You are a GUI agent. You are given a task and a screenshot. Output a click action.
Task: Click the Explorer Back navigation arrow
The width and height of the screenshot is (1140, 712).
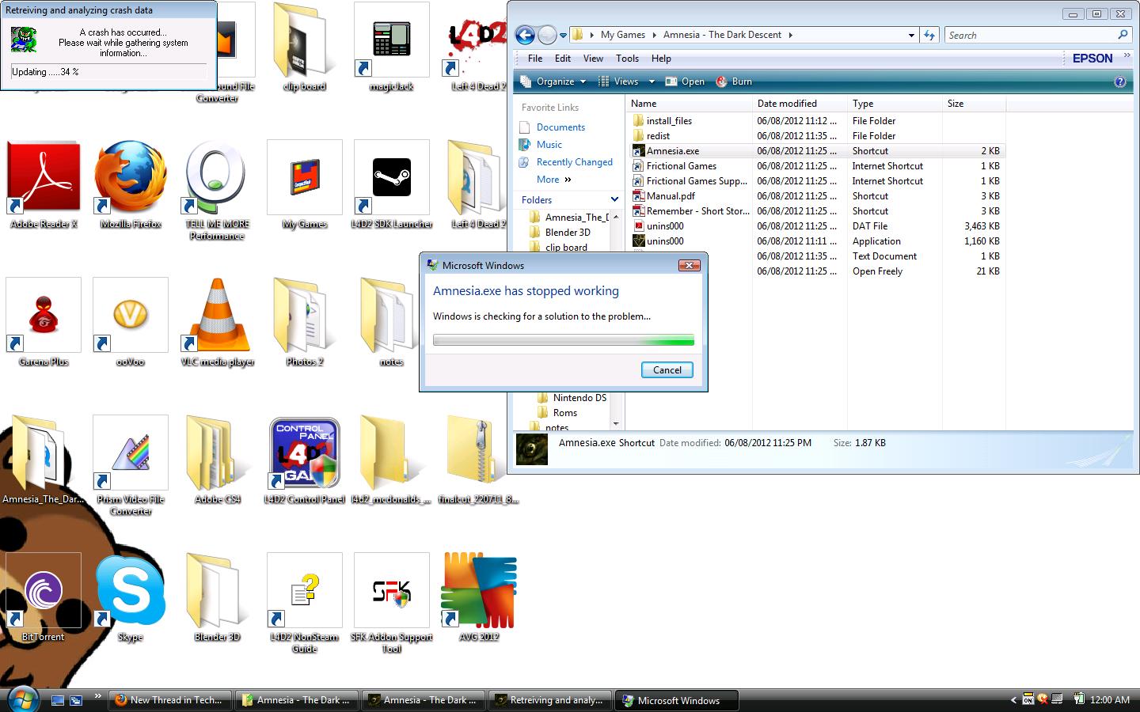(x=524, y=35)
